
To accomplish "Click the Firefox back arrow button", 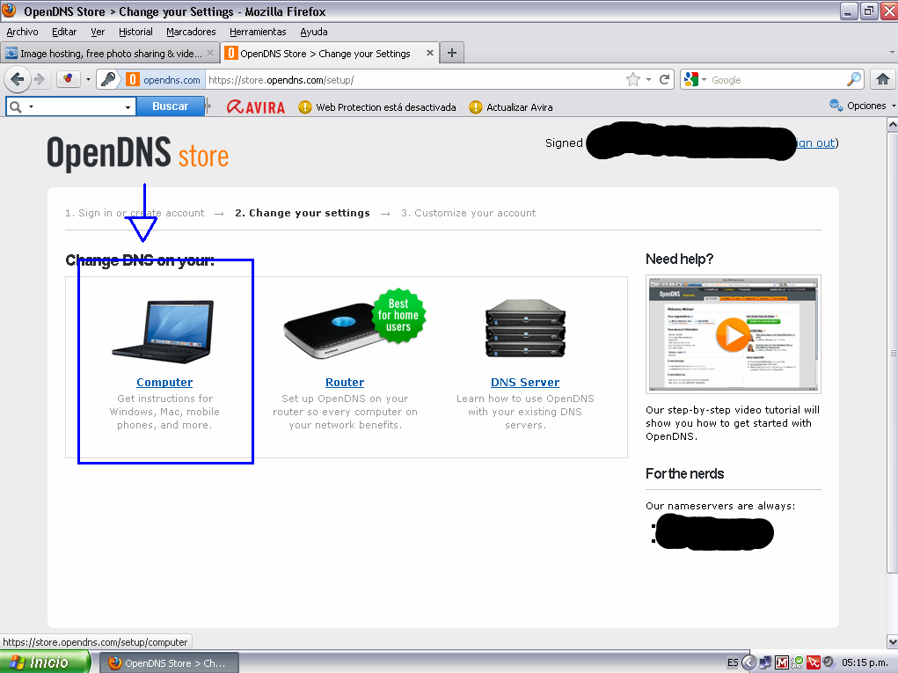I will (18, 79).
